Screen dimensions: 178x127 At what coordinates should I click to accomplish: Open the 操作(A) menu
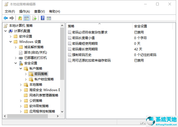click(x=25, y=12)
